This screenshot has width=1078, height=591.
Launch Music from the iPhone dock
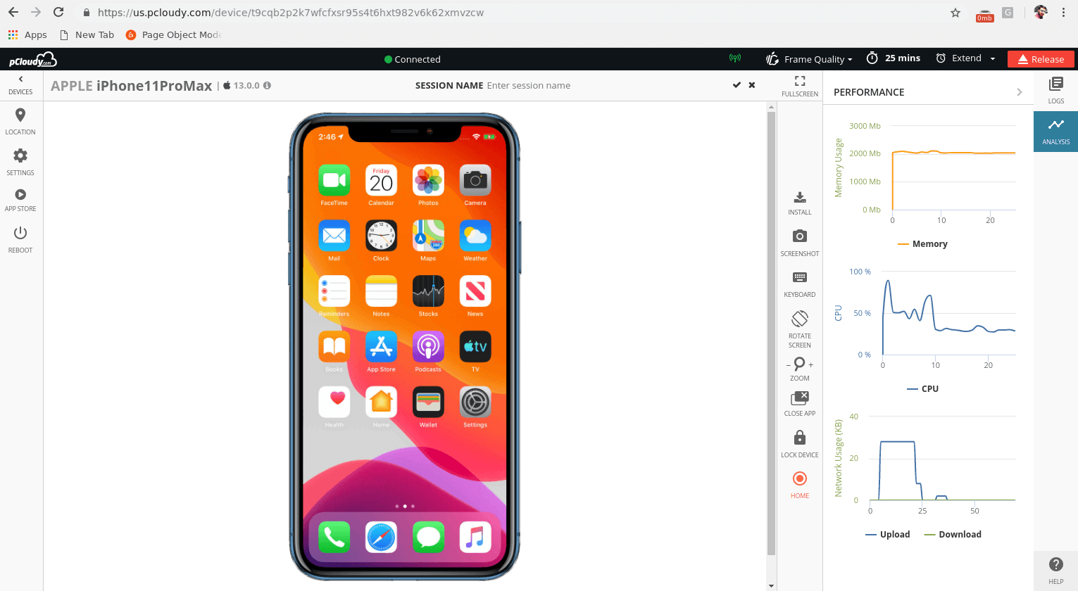475,538
